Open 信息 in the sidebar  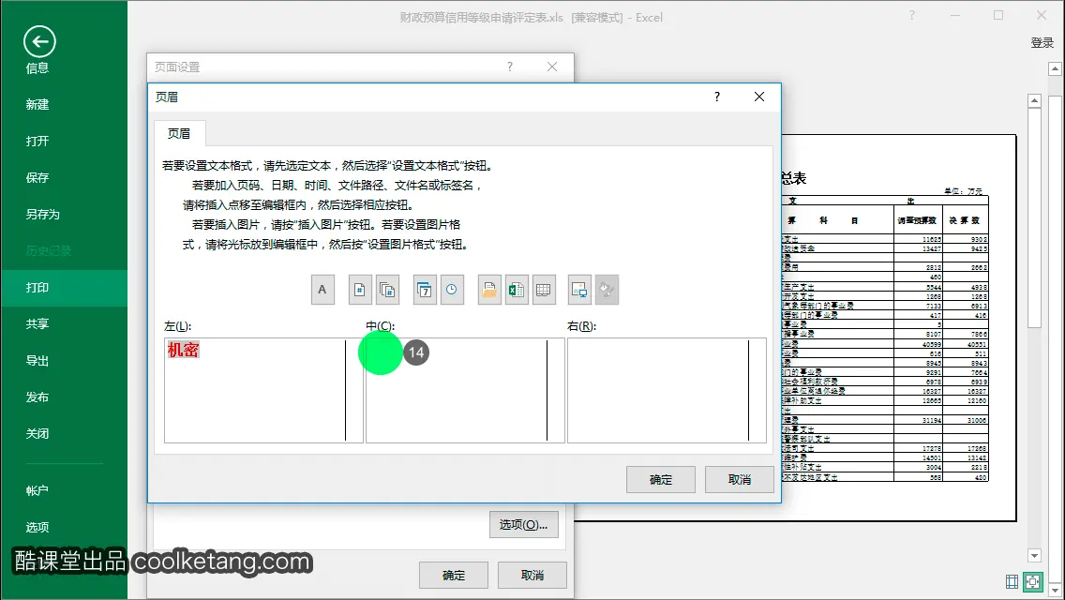pos(37,67)
